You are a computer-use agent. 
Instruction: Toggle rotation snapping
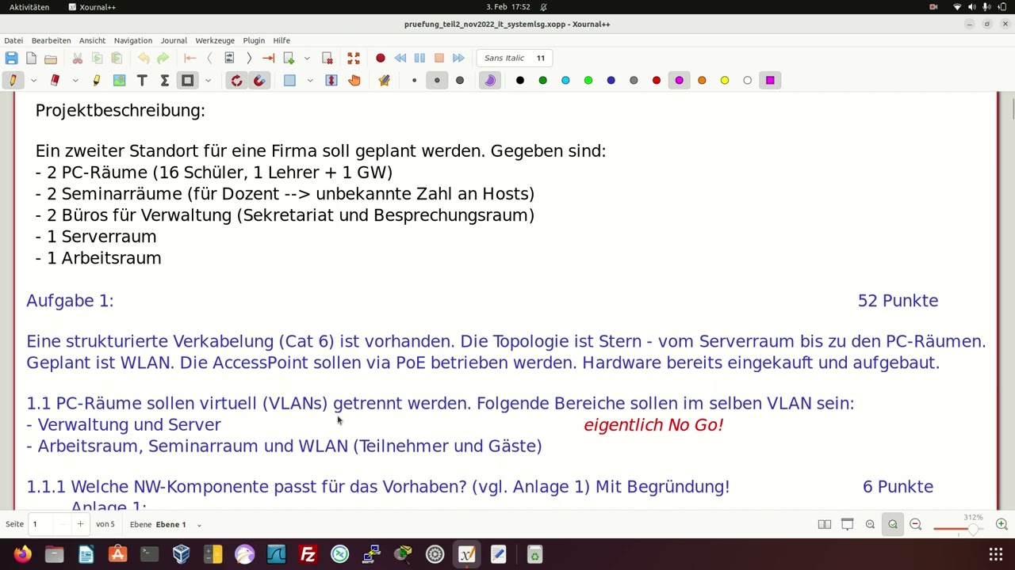(236, 80)
